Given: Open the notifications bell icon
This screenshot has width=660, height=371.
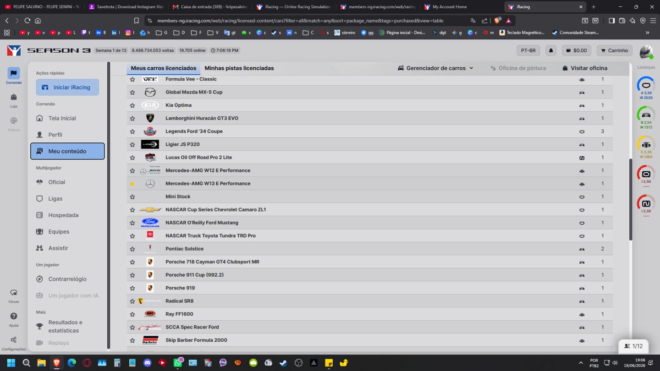Looking at the screenshot, I should pyautogui.click(x=551, y=50).
